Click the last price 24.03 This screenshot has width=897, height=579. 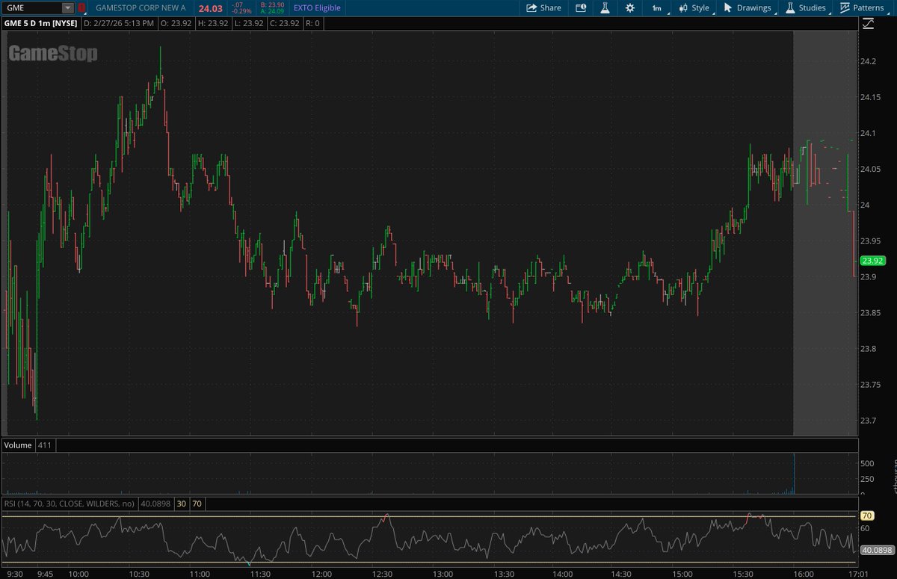click(211, 8)
